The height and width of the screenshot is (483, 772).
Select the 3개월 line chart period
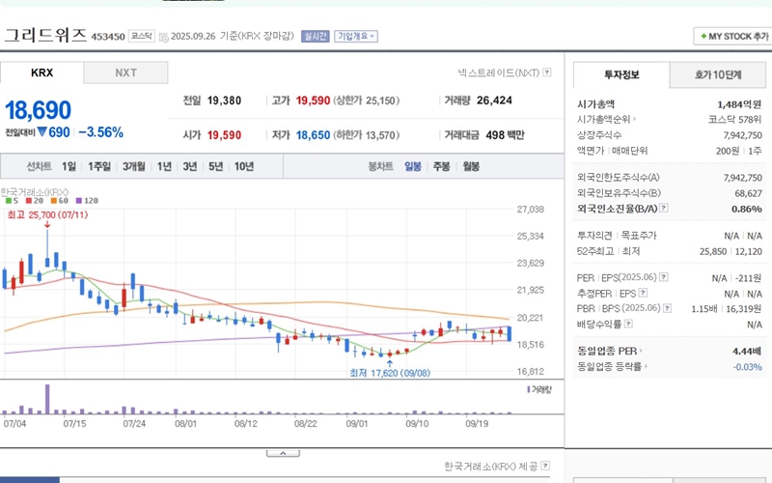point(134,166)
